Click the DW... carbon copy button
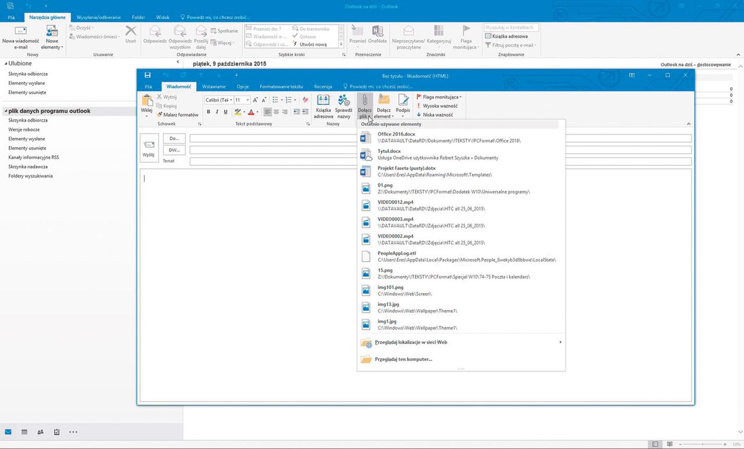Viewport: 744px width, 449px height. [174, 150]
